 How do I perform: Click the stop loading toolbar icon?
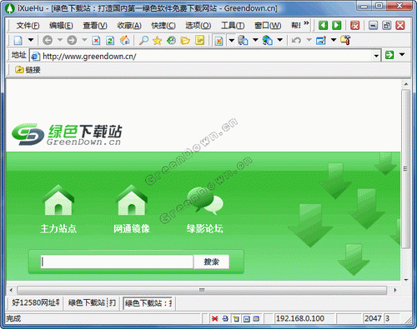[96, 41]
